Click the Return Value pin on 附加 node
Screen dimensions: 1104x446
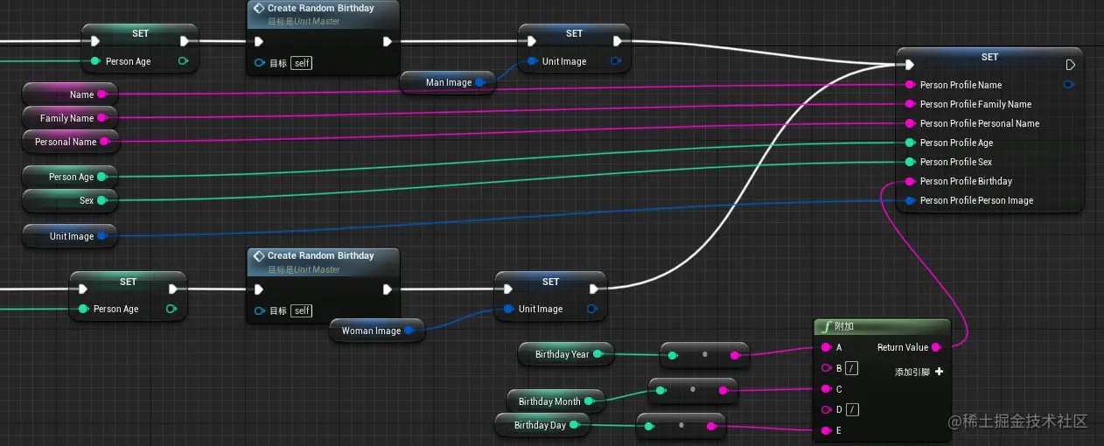937,347
